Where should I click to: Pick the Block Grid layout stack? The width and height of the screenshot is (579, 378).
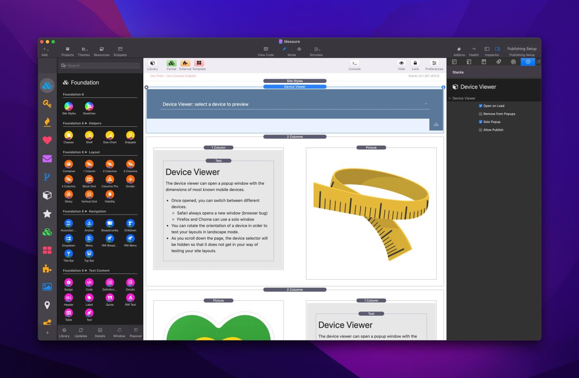point(89,179)
